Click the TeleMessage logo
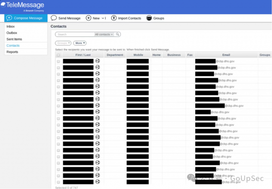272x189 pixels. tap(22, 6)
